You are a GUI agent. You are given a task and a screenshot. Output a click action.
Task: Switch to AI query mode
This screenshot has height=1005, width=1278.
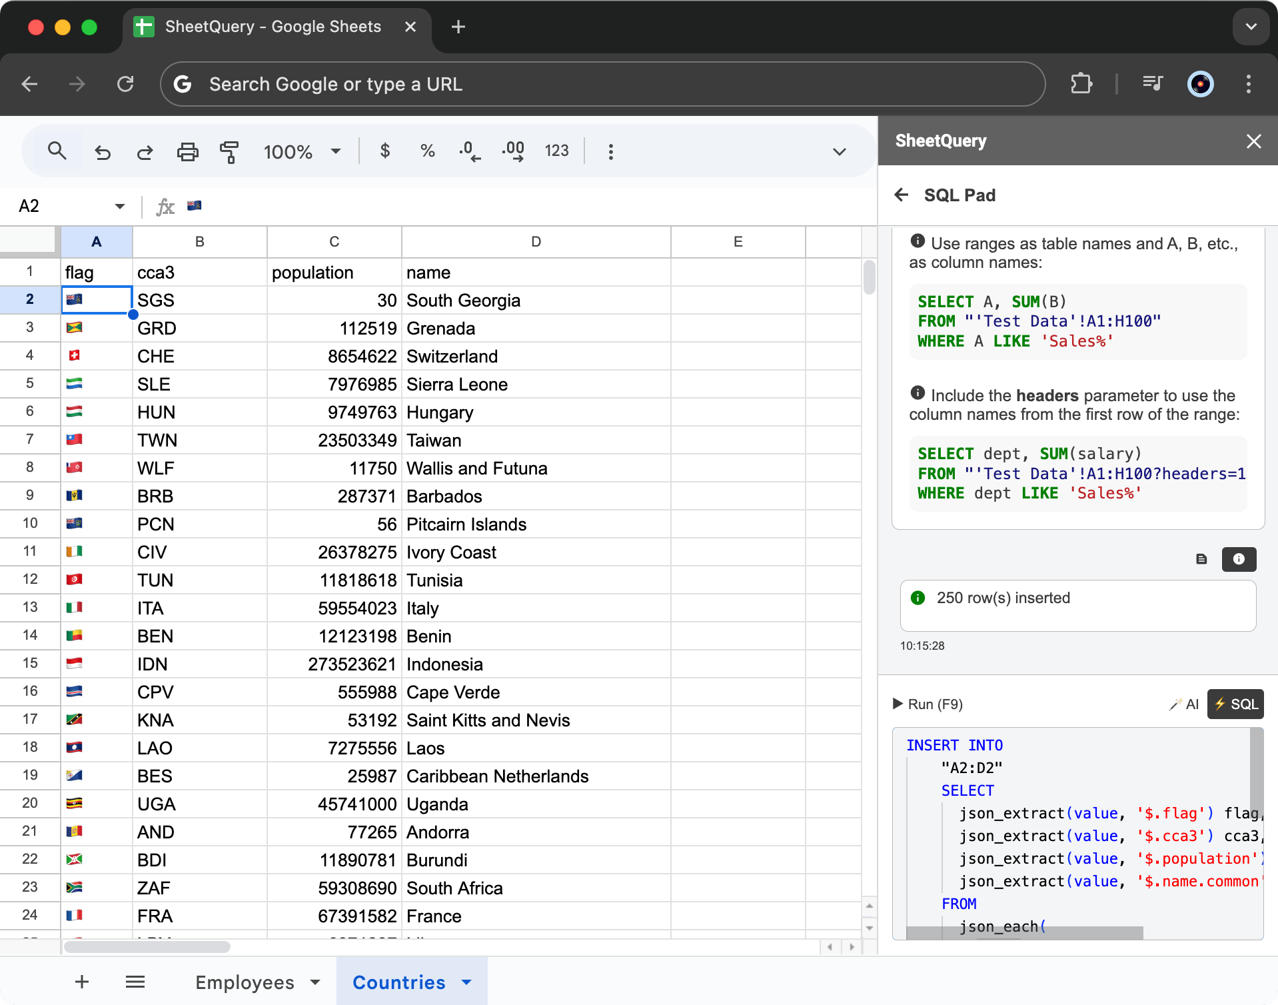coord(1184,704)
